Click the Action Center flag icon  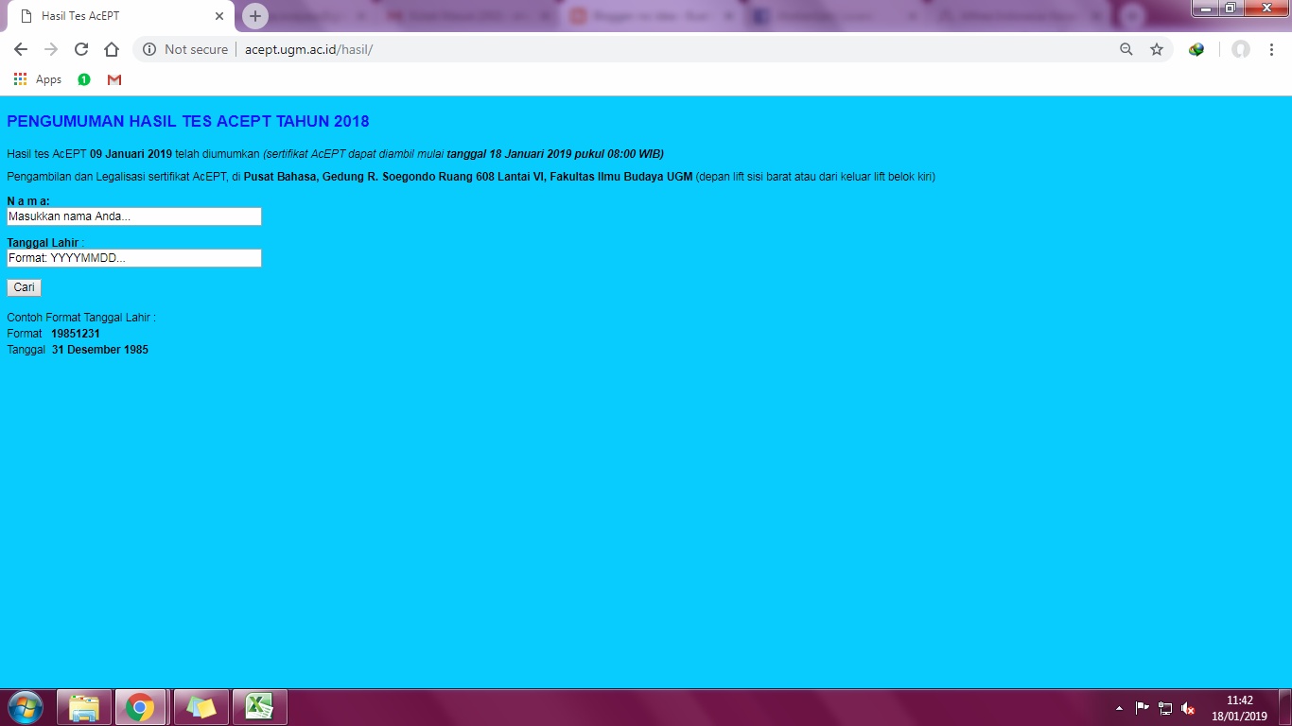[x=1143, y=708]
